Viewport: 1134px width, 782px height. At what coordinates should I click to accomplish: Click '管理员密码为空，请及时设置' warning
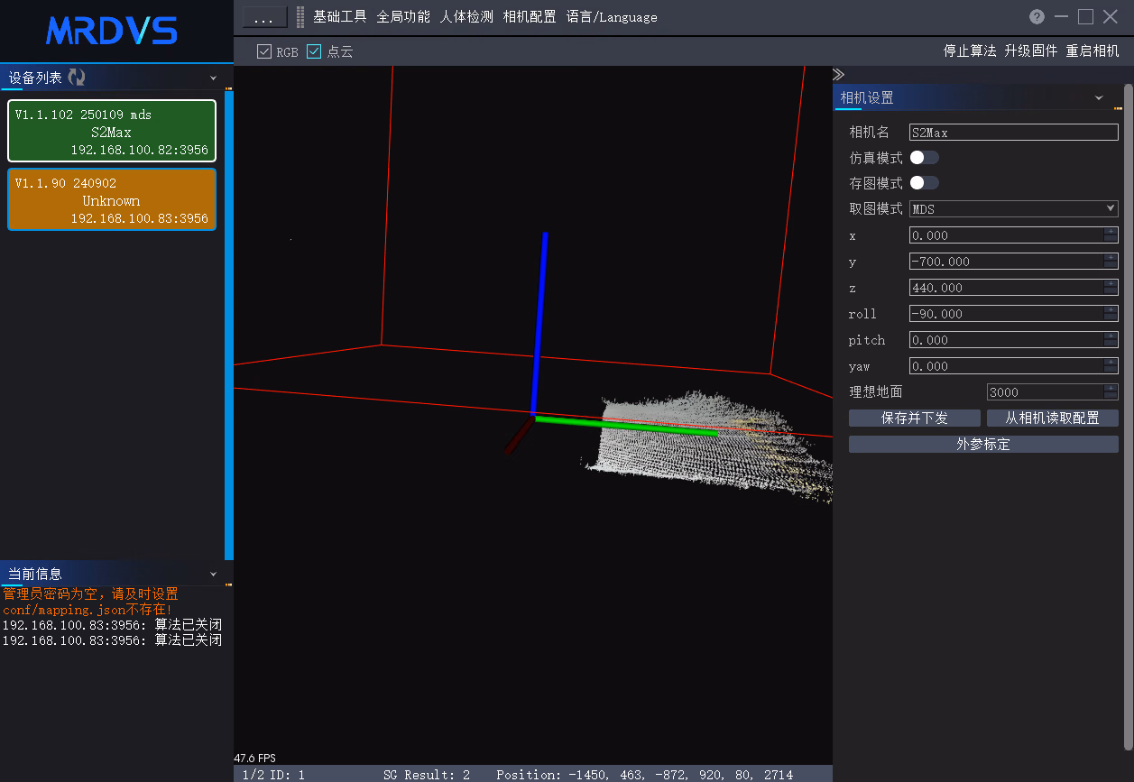click(x=90, y=594)
